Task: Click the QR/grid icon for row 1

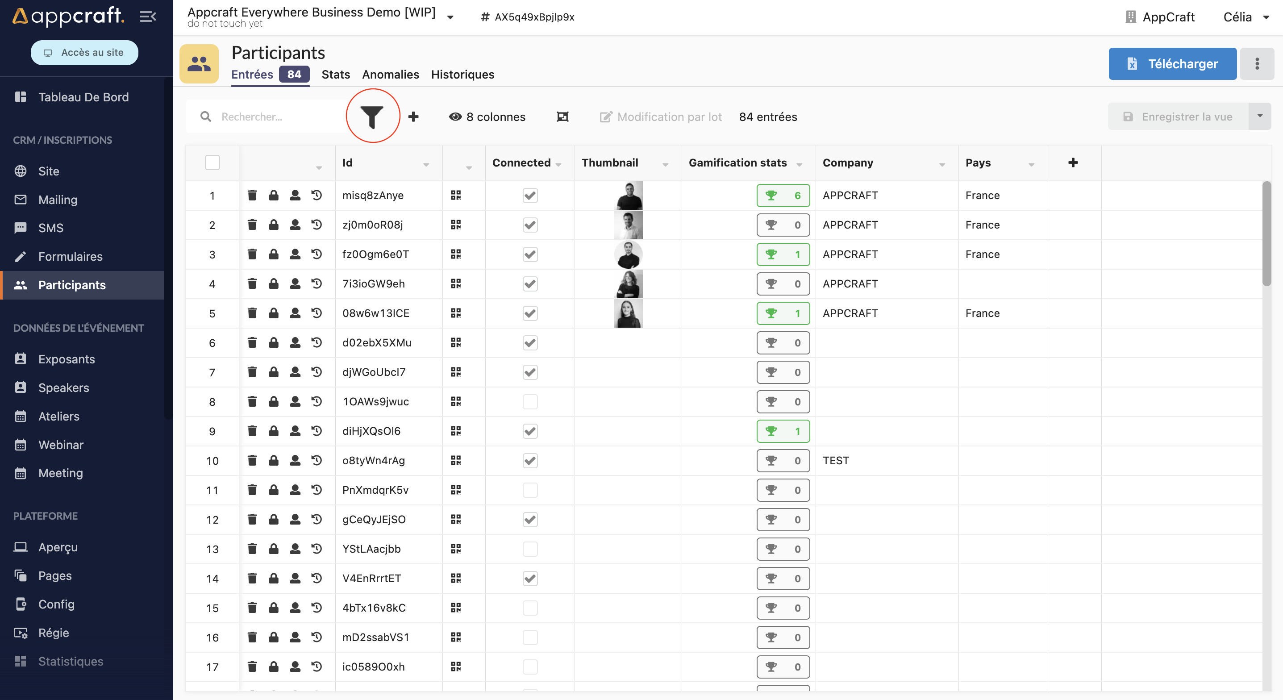Action: pyautogui.click(x=456, y=195)
